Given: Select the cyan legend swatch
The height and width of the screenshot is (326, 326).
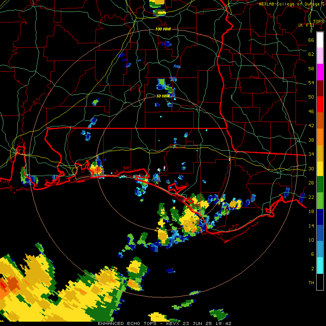Looking at the screenshot, I should tap(320, 266).
